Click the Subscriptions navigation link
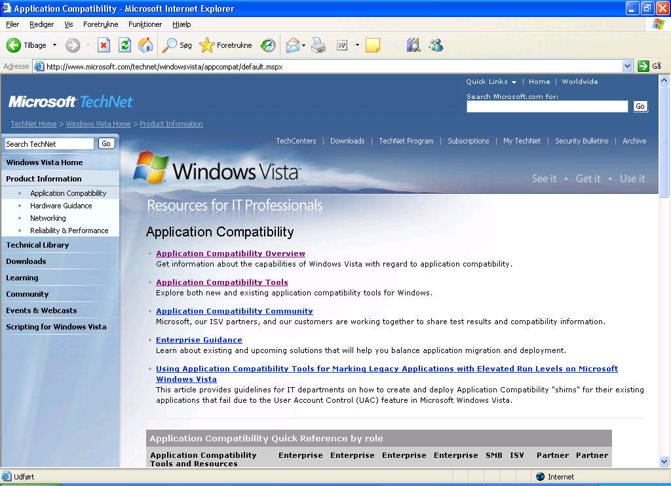 [468, 141]
